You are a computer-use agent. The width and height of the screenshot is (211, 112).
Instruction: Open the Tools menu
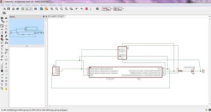pos(27,5)
